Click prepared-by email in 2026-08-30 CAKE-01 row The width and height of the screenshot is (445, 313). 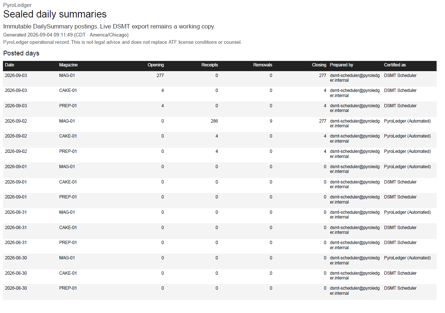pyautogui.click(x=355, y=276)
